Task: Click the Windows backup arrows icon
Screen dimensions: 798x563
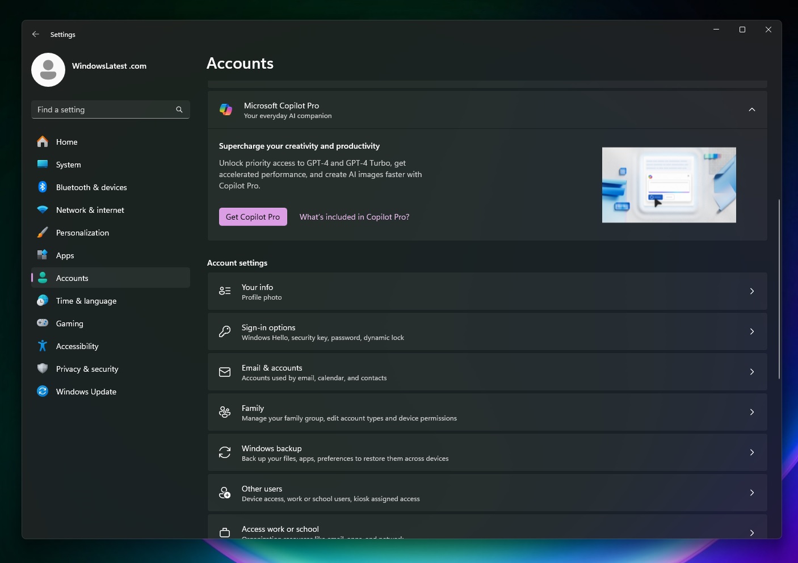Action: tap(225, 452)
